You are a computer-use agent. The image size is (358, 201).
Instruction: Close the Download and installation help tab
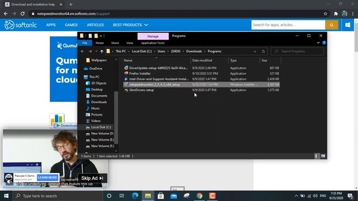point(61,4)
